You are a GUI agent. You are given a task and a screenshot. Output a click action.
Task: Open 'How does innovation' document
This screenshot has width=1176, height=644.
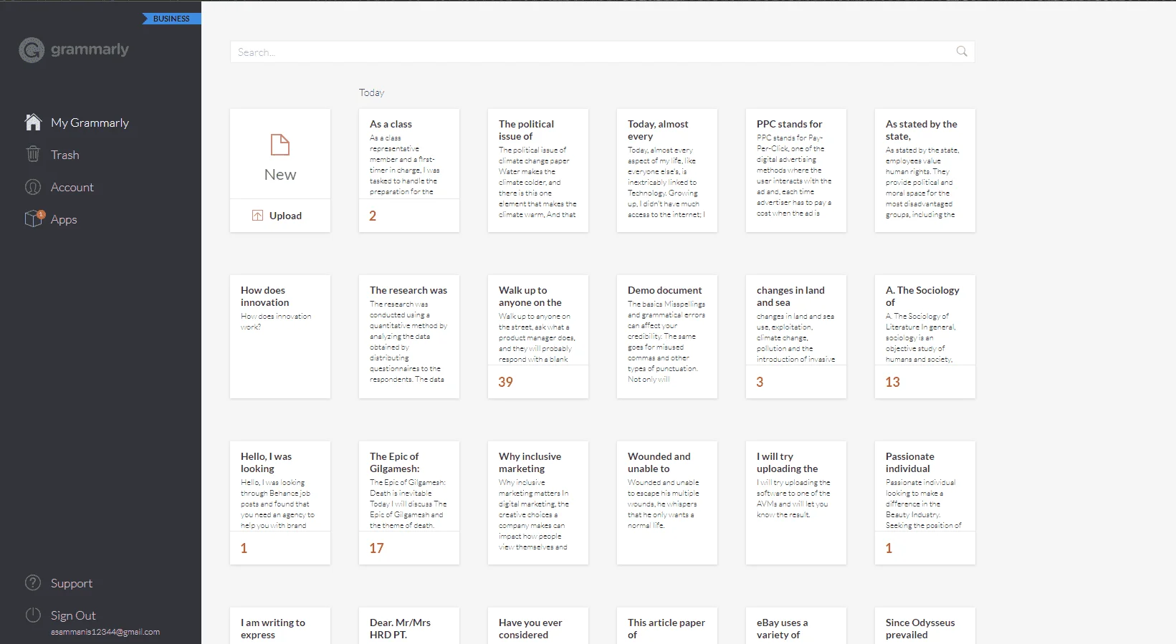pyautogui.click(x=280, y=337)
